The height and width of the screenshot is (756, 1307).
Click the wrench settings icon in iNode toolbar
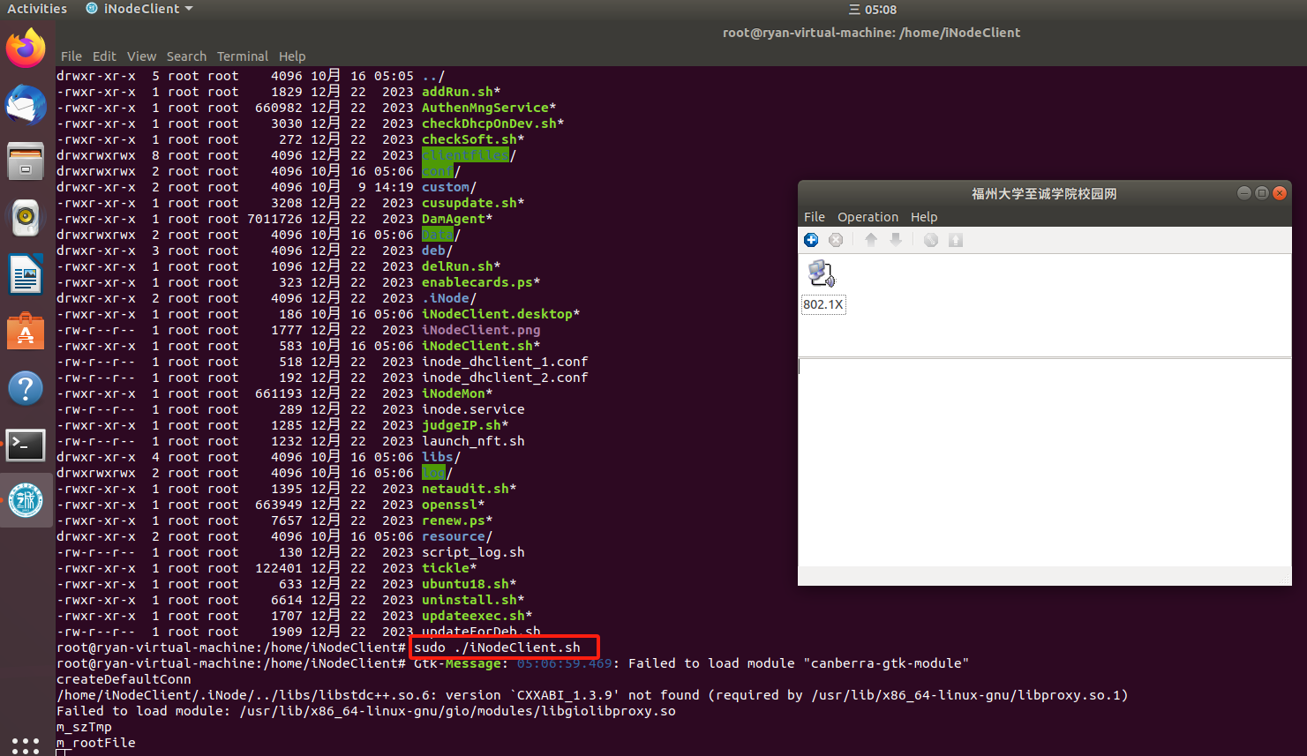coord(930,240)
